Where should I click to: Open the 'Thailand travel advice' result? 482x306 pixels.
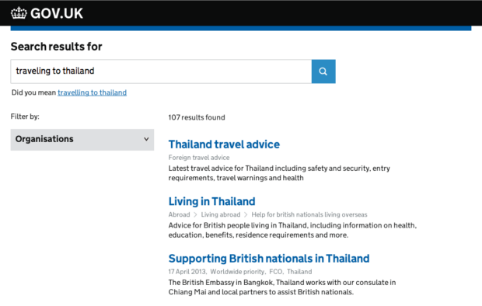(224, 144)
